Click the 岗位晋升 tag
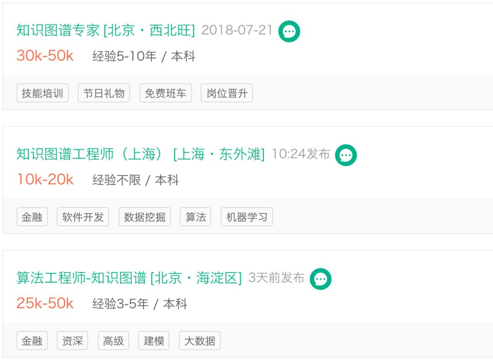Screen dimensions: 493x361 point(227,93)
